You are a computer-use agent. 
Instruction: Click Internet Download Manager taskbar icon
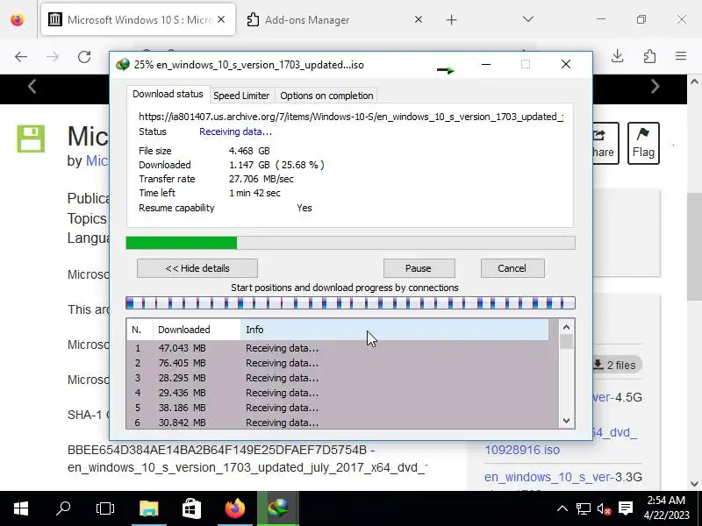(x=278, y=508)
